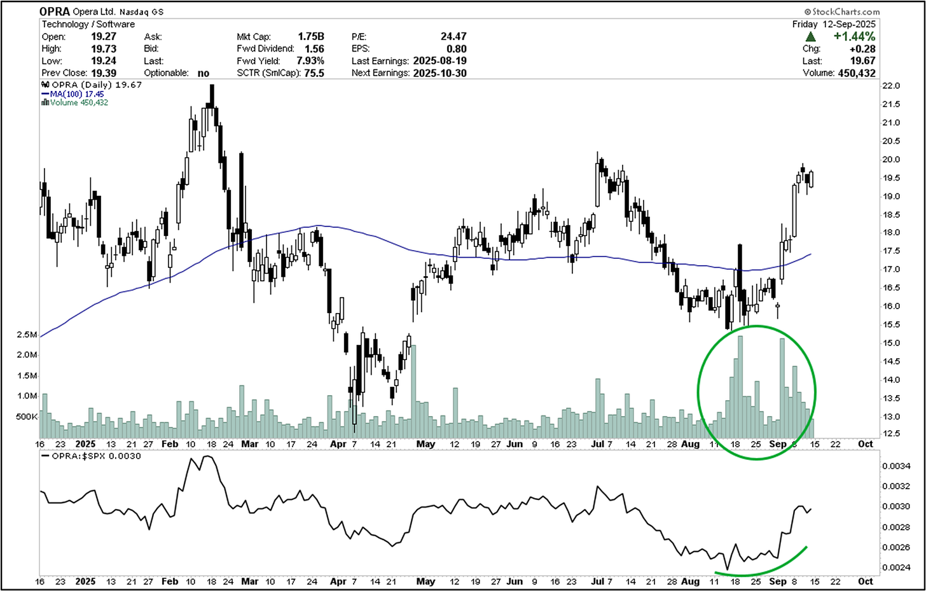Click the blue MA(100) line swatch in legend
926x591 pixels.
click(45, 94)
